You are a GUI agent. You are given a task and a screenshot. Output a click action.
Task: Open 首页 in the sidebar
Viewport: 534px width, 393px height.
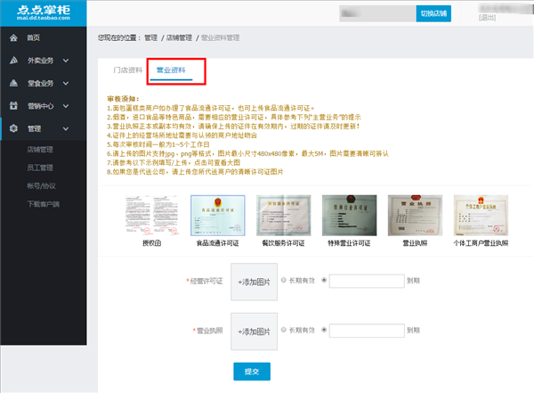[x=34, y=37]
